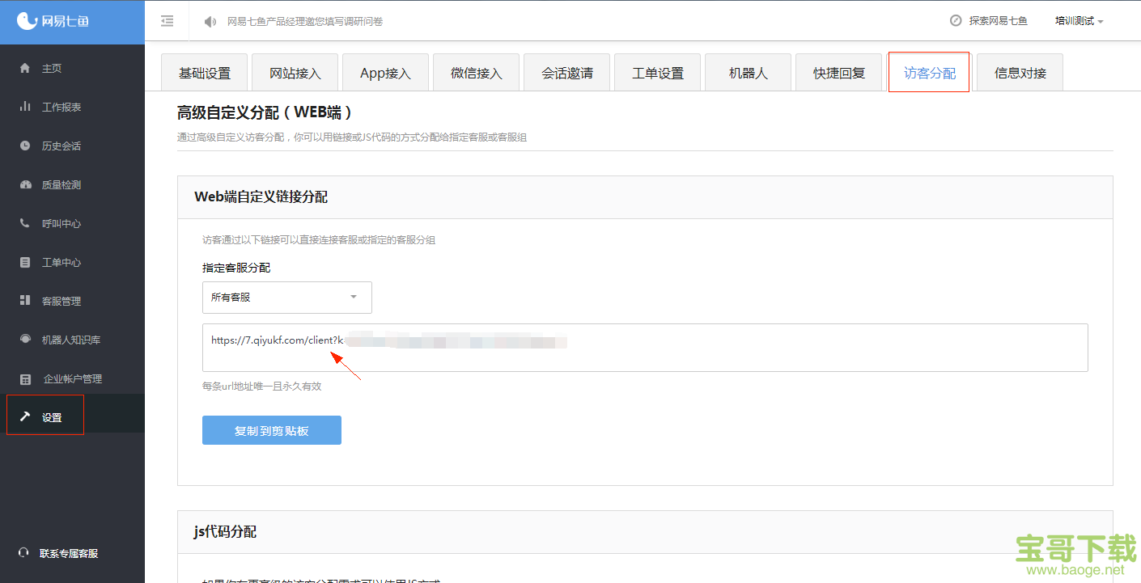Open 呼叫中心 in the sidebar
Screen dimensions: 1141x583
click(x=72, y=223)
